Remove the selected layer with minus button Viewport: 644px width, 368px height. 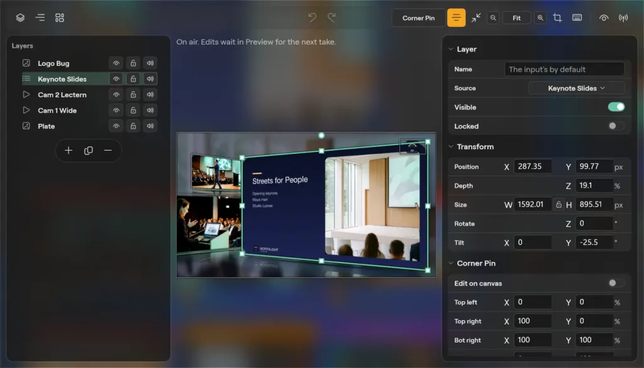click(108, 151)
